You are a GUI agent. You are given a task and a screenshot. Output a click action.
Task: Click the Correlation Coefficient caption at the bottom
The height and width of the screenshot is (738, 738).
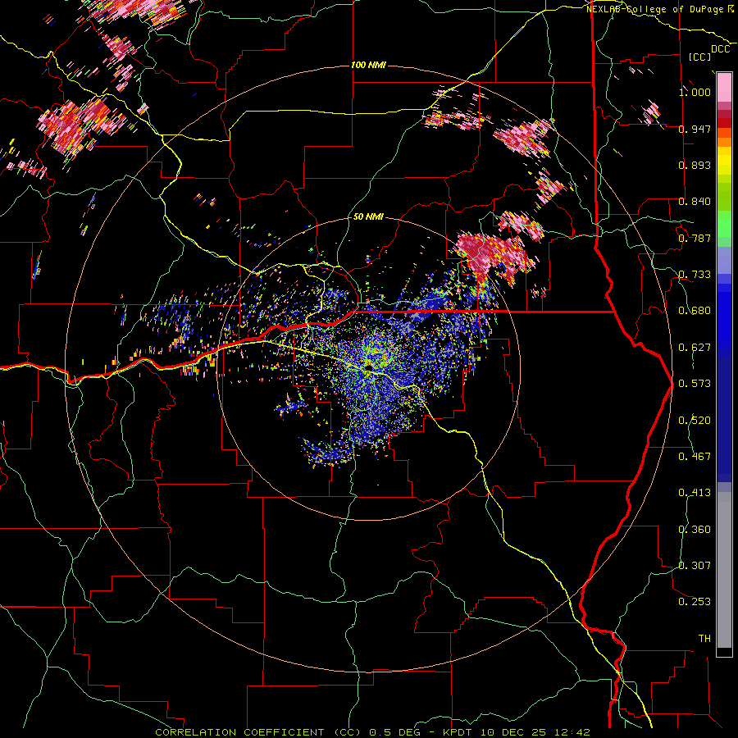372,732
